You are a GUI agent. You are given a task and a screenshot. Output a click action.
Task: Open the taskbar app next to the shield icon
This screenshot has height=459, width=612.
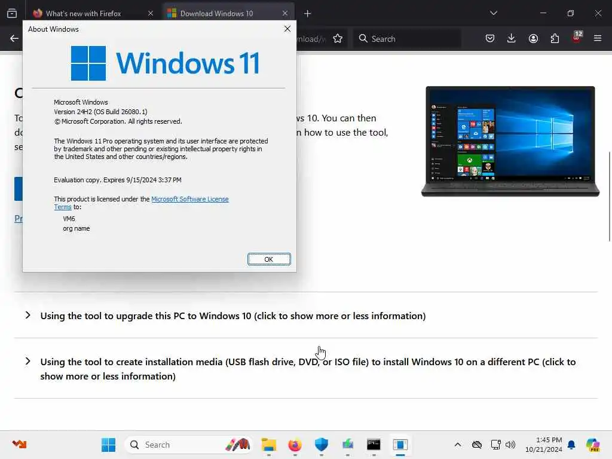tap(348, 445)
